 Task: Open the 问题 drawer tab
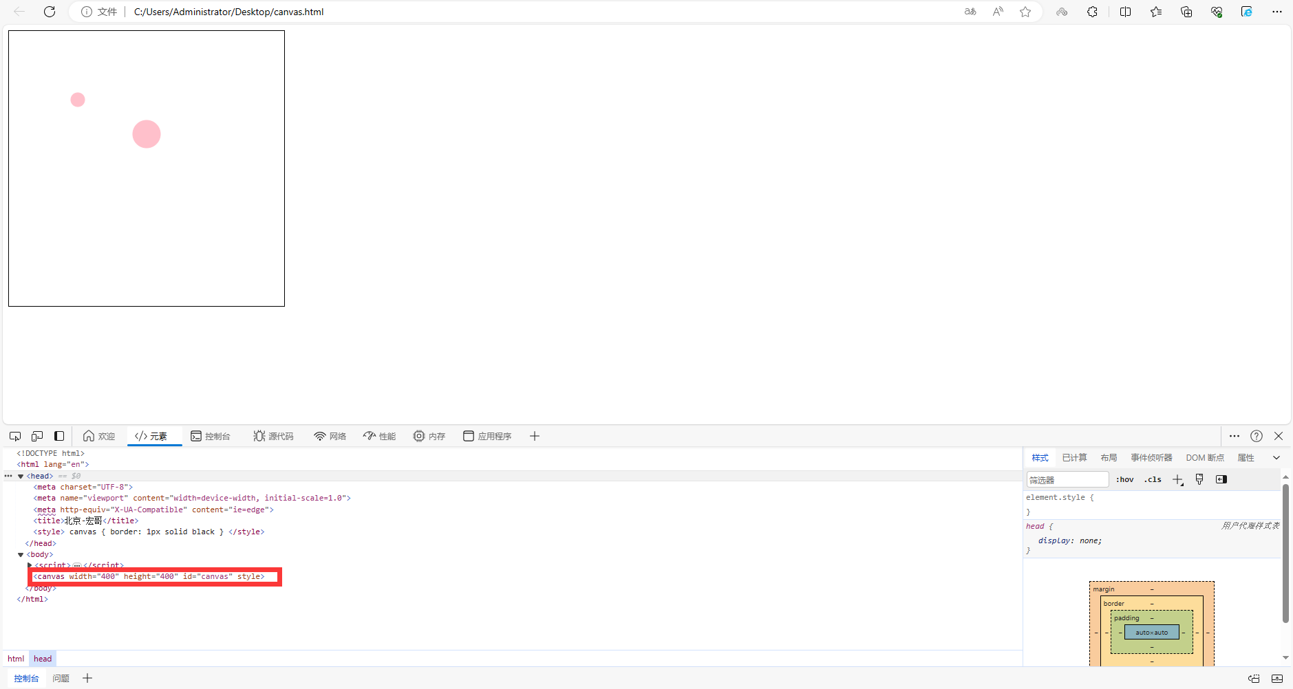click(x=61, y=678)
